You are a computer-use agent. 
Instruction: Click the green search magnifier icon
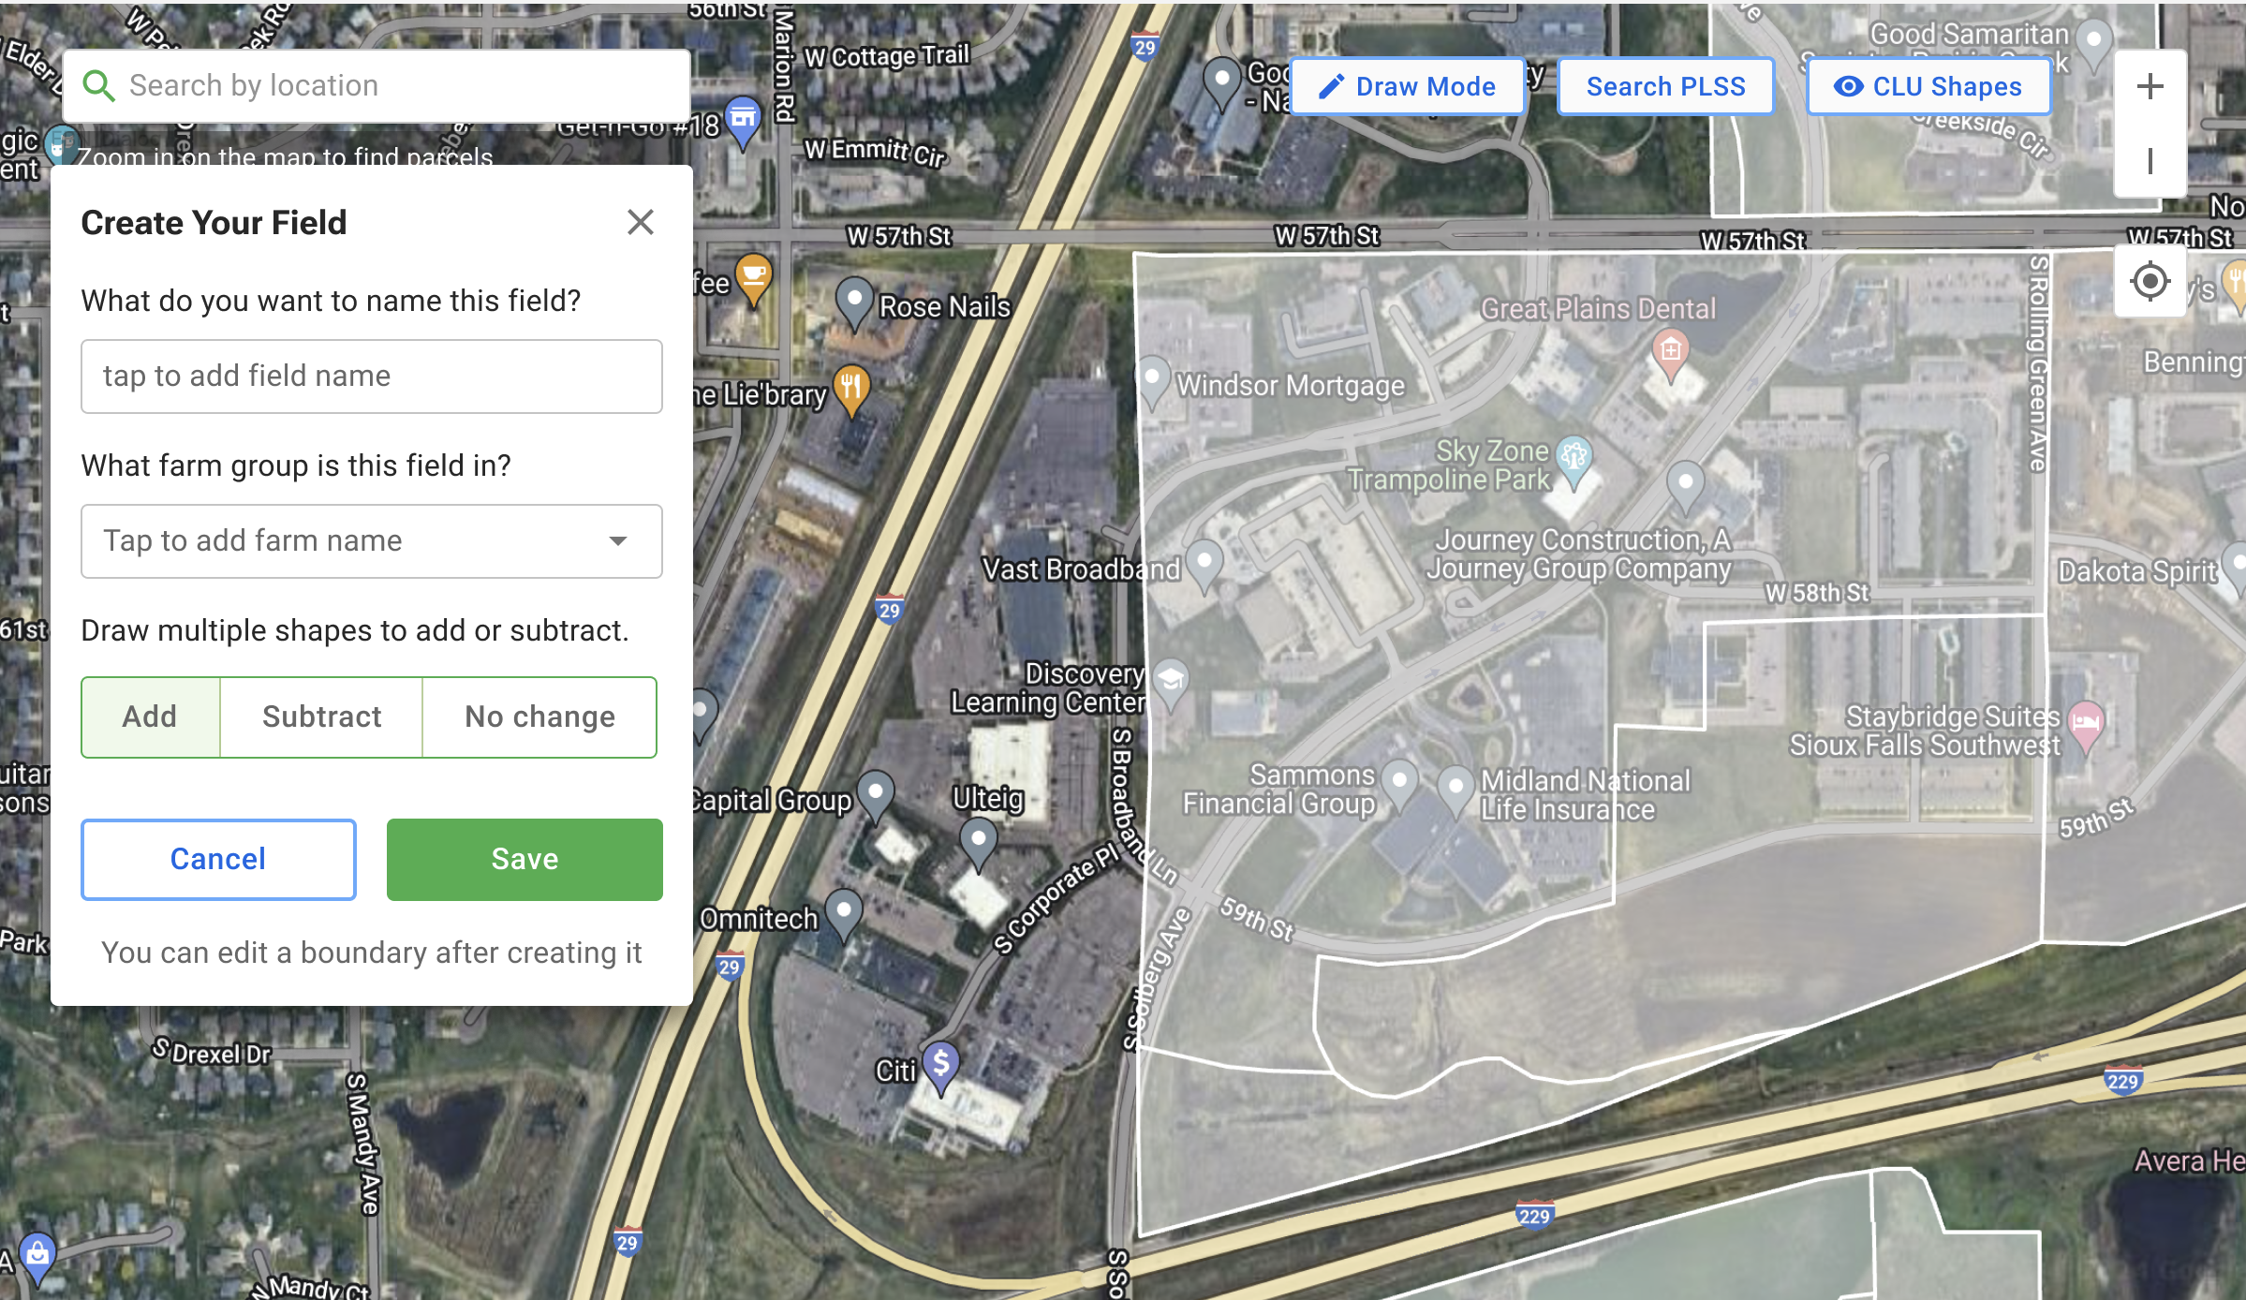(98, 86)
